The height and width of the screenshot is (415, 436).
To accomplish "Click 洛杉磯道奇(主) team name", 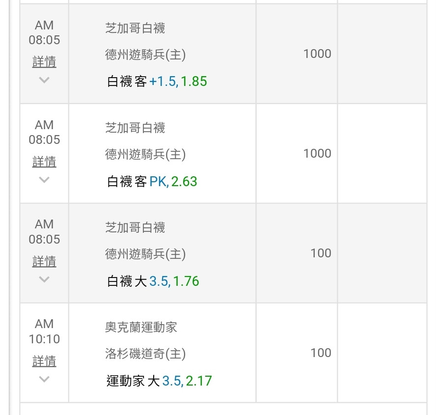I will 145,354.
